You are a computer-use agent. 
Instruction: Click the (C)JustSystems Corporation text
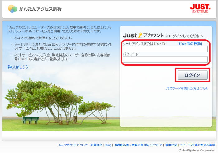tap(197, 151)
